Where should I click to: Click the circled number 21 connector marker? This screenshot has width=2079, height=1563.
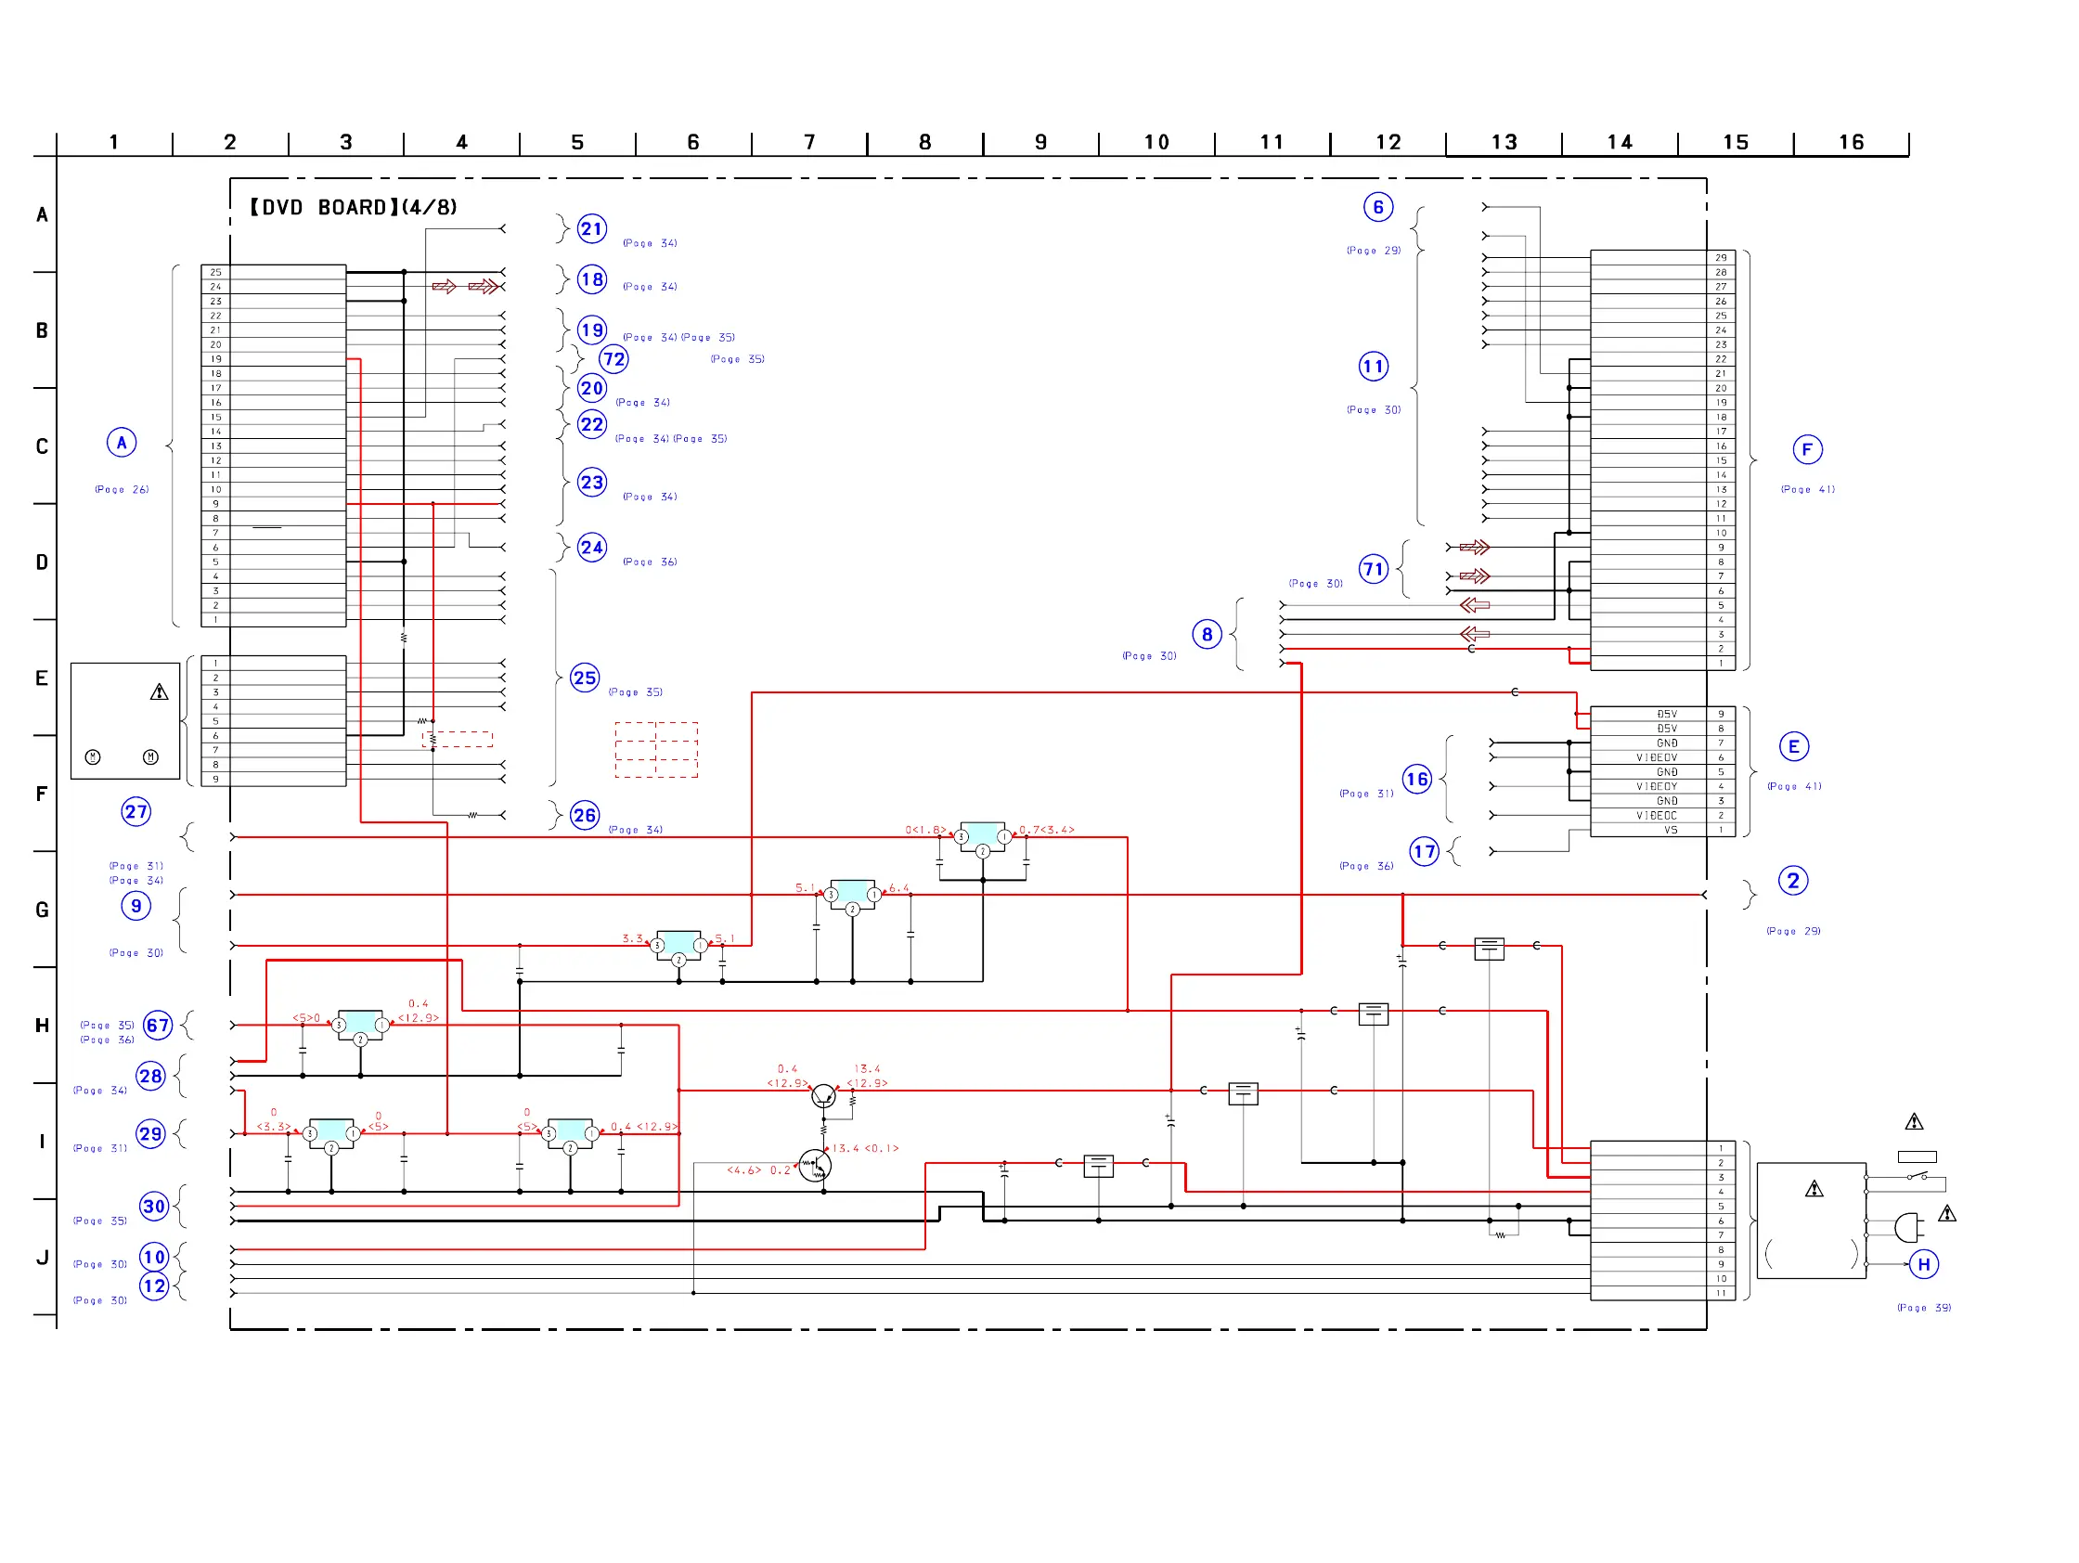click(x=591, y=228)
